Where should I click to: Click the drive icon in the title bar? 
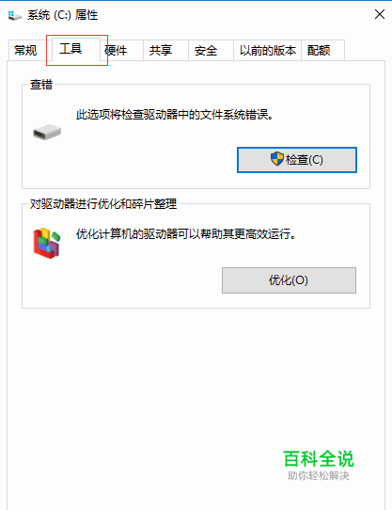pos(15,15)
